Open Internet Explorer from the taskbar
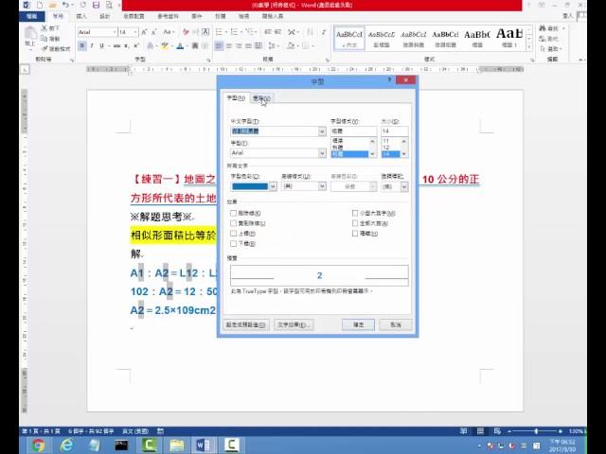Image resolution: width=606 pixels, height=454 pixels. click(66, 445)
